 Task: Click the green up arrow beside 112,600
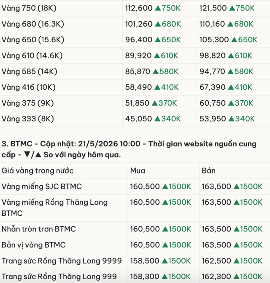[x=158, y=8]
